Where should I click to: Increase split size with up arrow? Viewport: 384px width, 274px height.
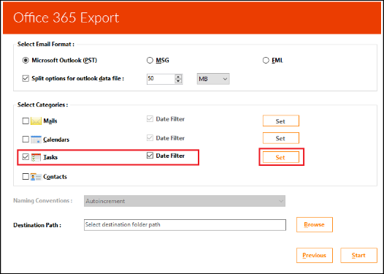click(179, 77)
